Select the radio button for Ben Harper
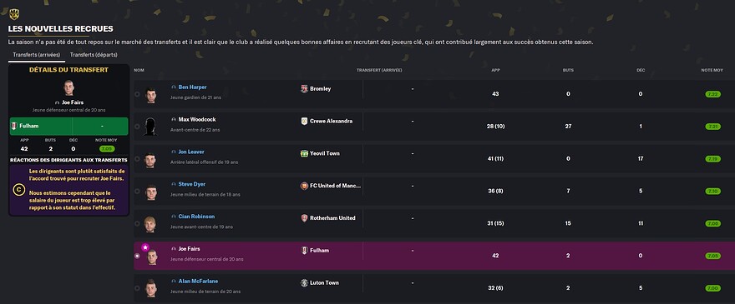This screenshot has width=735, height=304. pyautogui.click(x=137, y=94)
